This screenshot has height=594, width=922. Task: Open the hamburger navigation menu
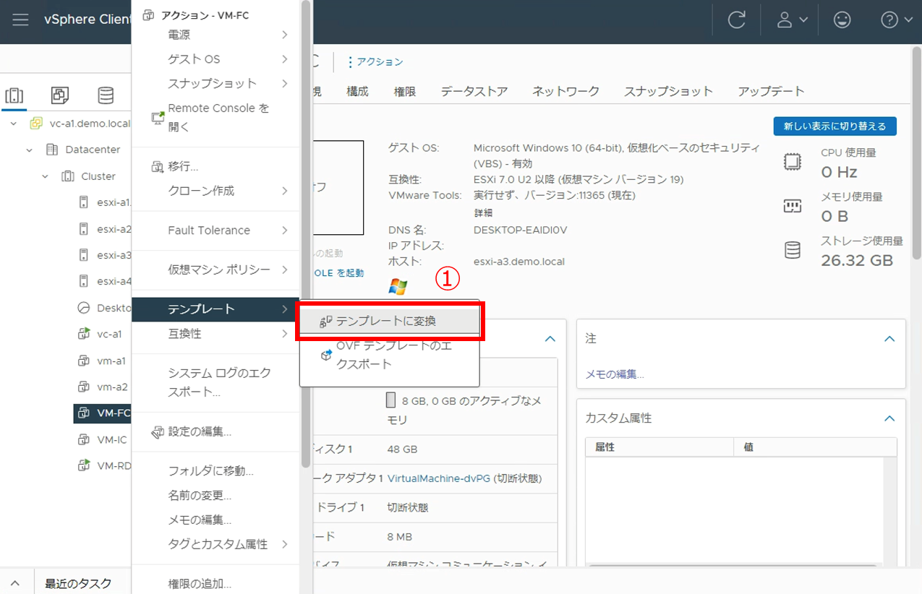click(x=20, y=20)
